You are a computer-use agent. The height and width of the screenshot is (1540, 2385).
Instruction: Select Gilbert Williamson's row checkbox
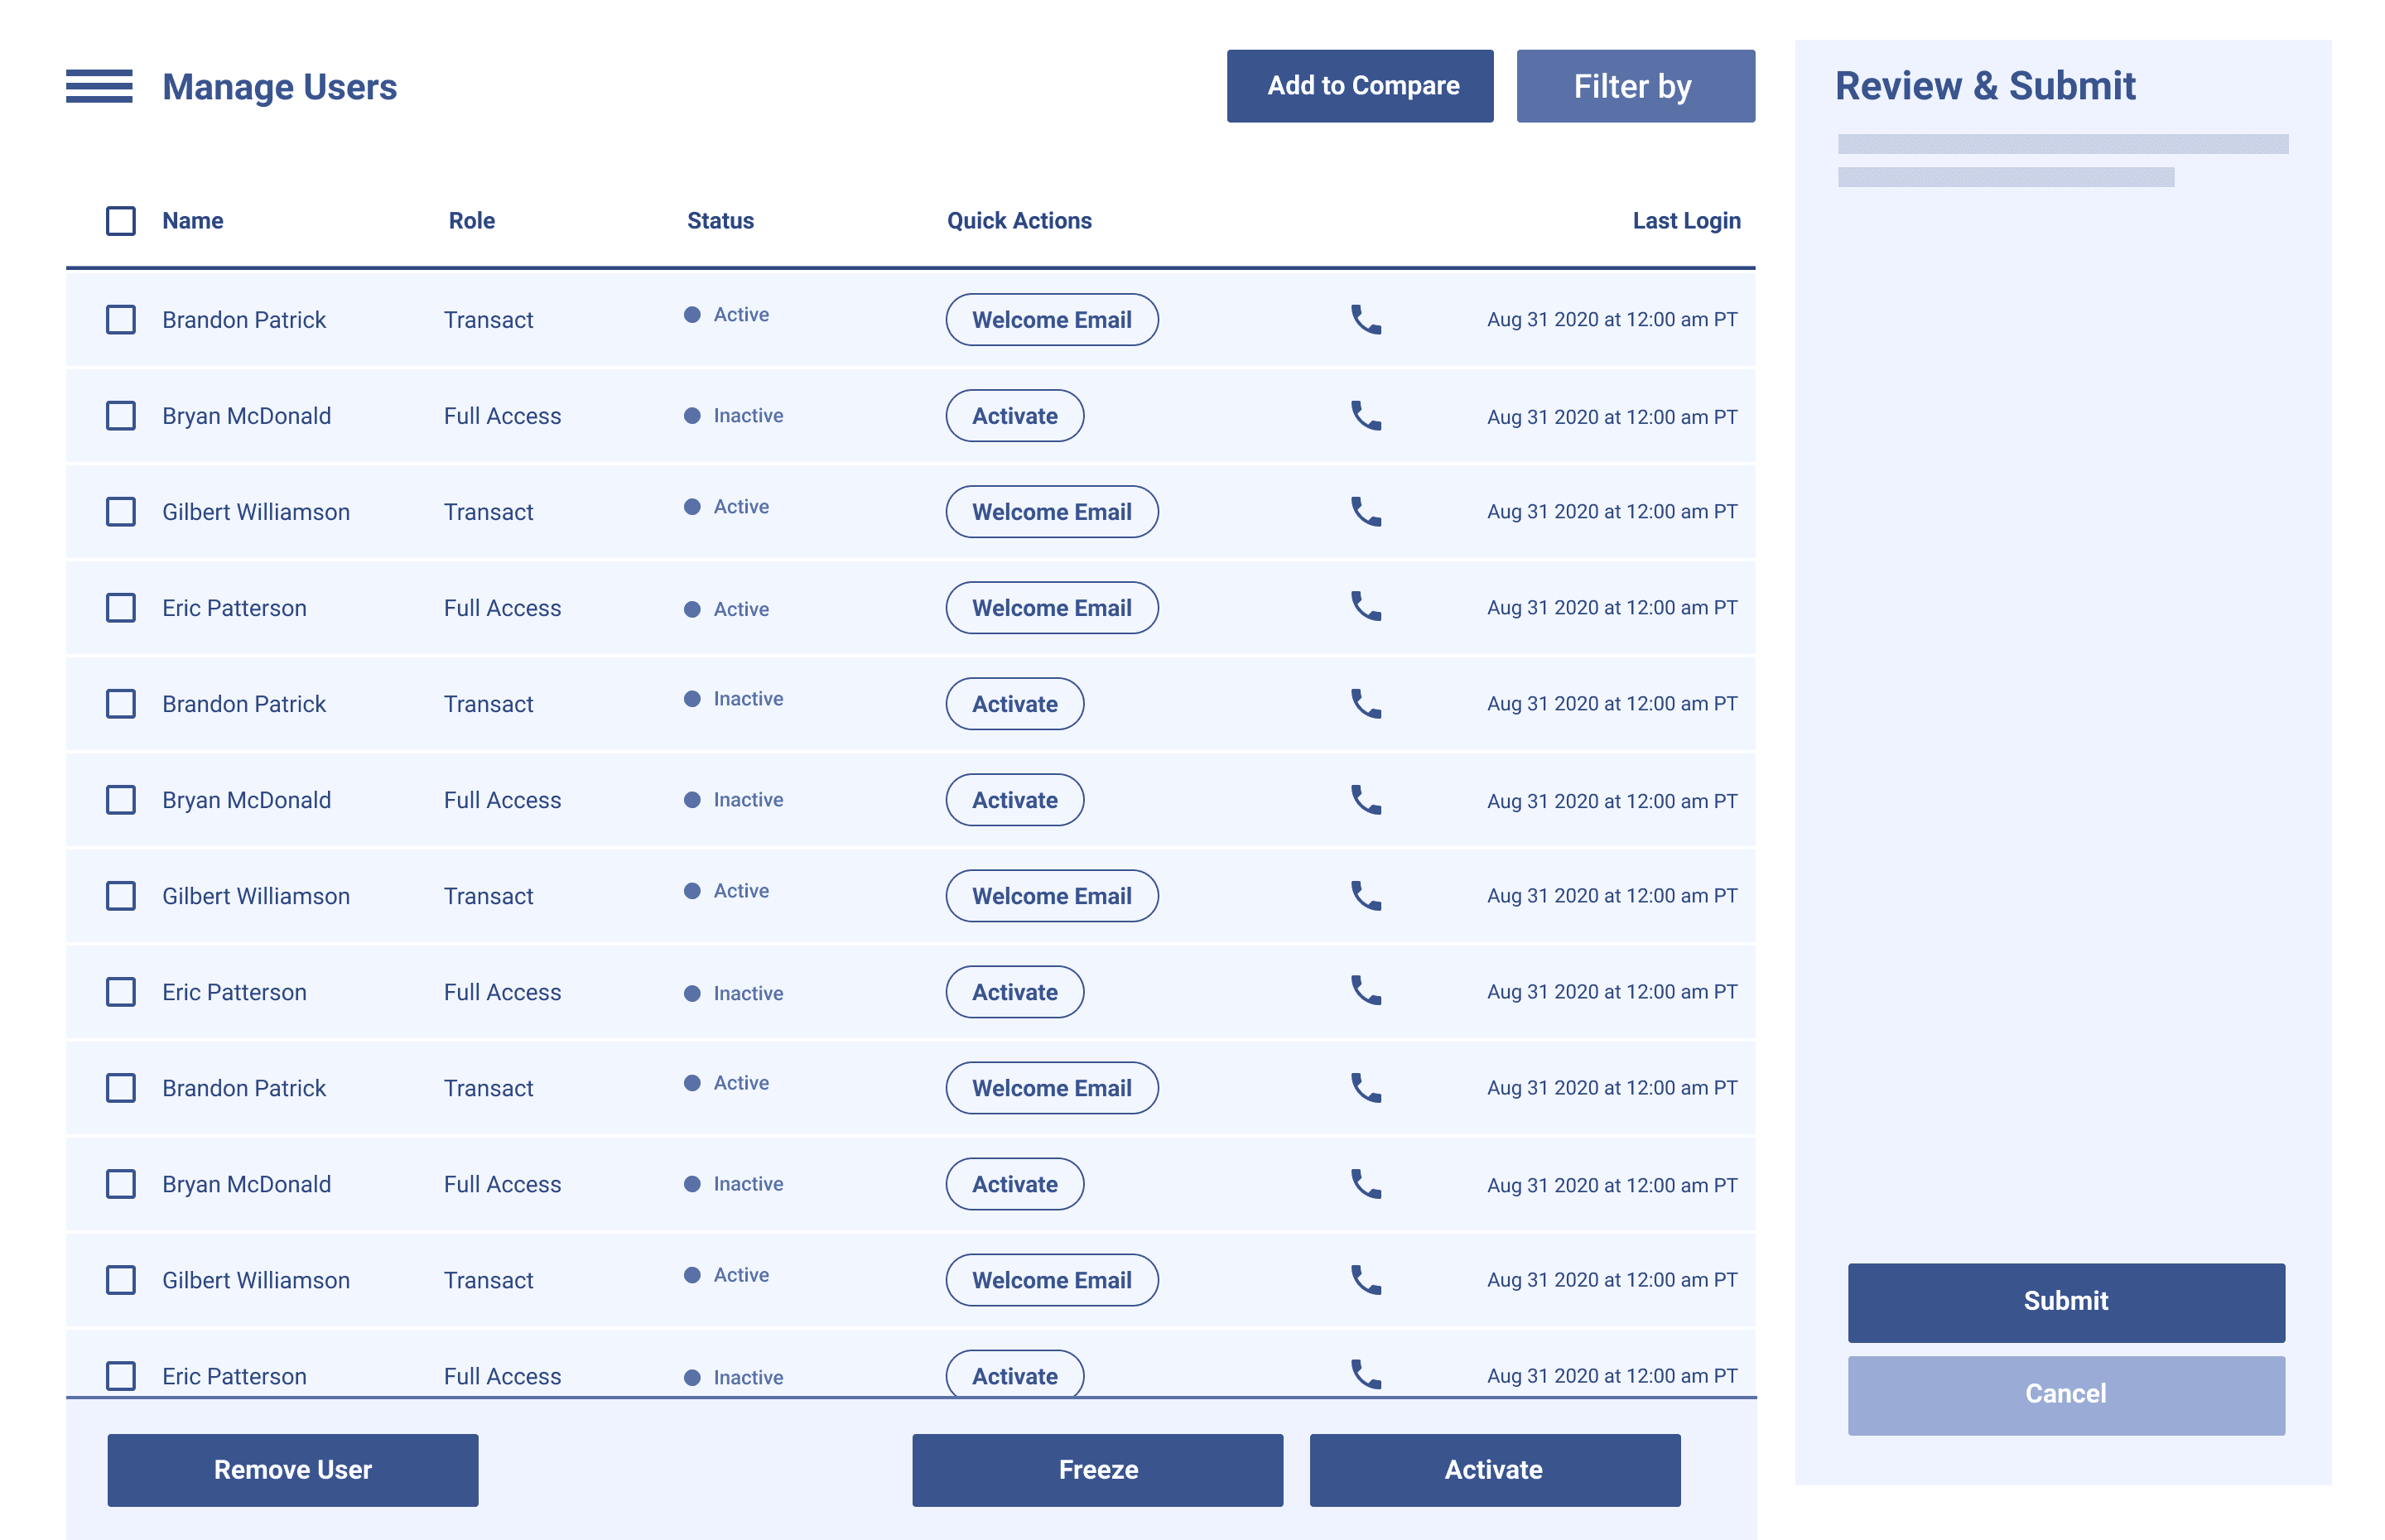point(120,511)
